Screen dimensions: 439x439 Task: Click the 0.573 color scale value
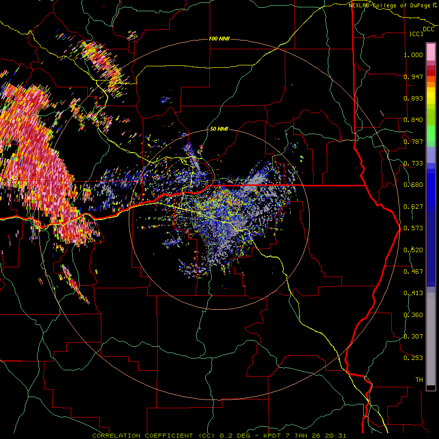[413, 228]
